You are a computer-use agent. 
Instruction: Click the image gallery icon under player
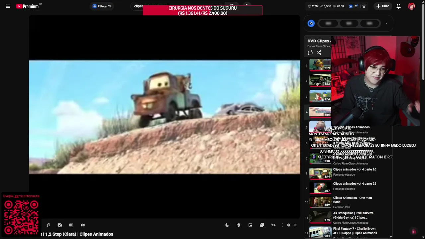60,225
